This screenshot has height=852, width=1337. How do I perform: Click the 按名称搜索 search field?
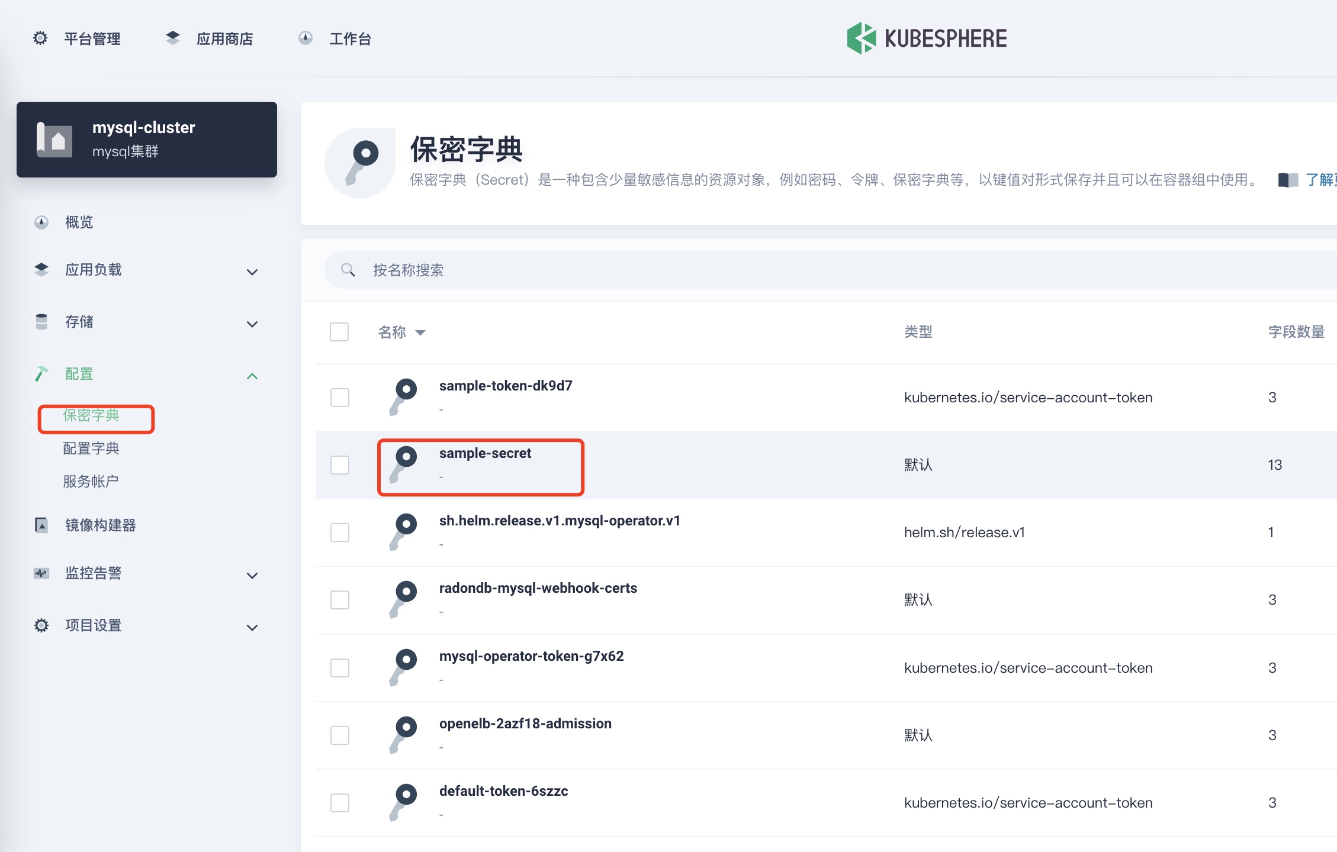pyautogui.click(x=831, y=270)
